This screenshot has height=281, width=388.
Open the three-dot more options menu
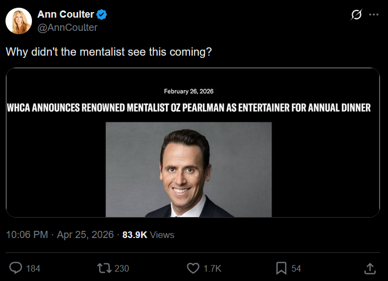[374, 15]
